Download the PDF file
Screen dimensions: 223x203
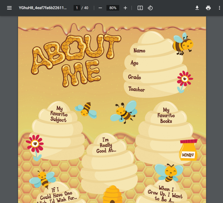197,8
